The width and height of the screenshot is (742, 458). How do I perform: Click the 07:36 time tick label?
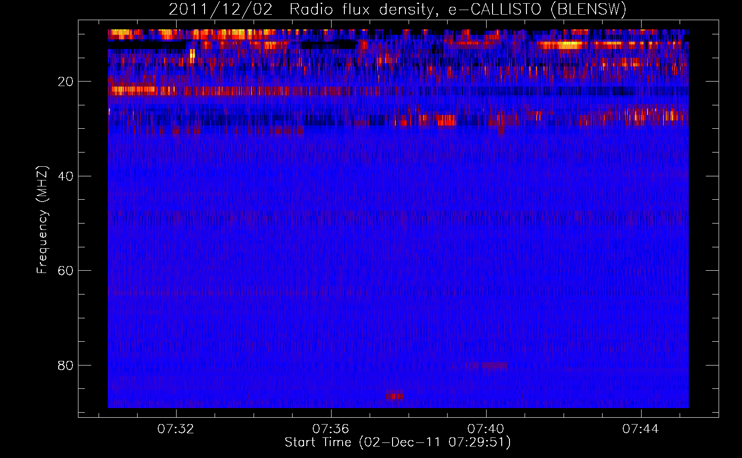click(x=331, y=429)
